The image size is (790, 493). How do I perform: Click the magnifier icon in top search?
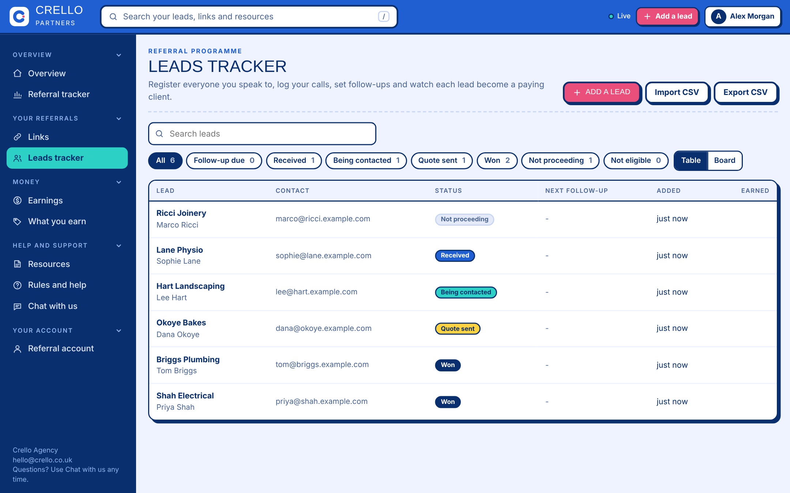tap(113, 17)
